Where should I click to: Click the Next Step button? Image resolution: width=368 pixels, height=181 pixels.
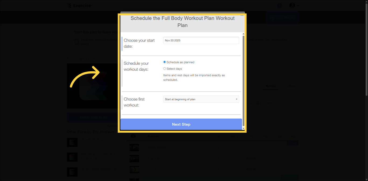click(x=181, y=124)
